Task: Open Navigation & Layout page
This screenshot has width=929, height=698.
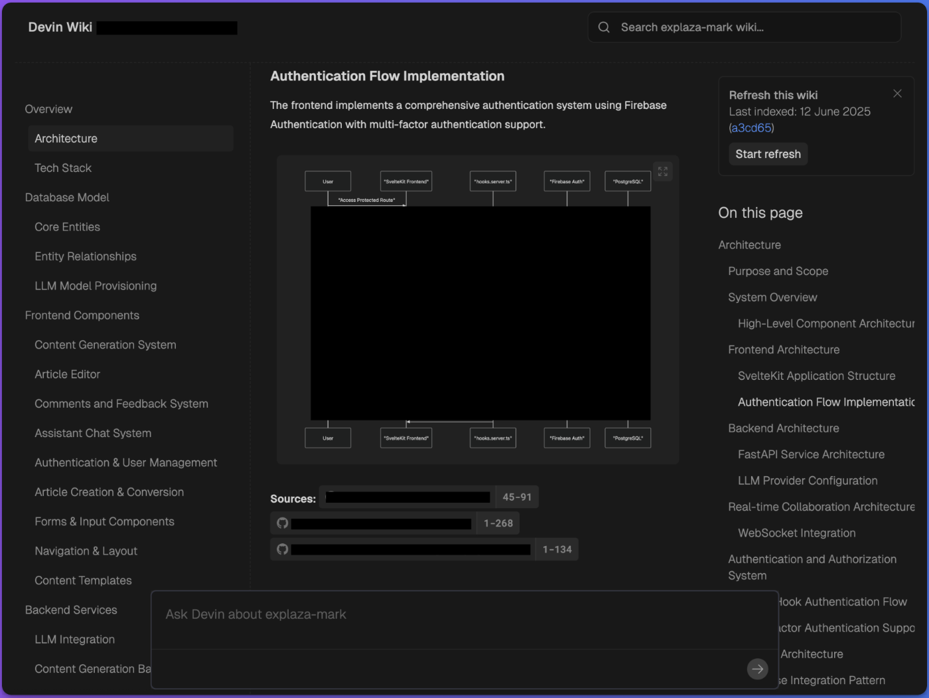Action: click(86, 551)
